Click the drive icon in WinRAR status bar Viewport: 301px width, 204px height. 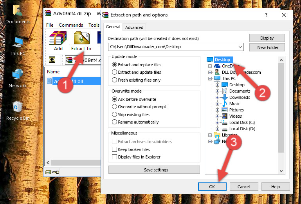[x=48, y=172]
